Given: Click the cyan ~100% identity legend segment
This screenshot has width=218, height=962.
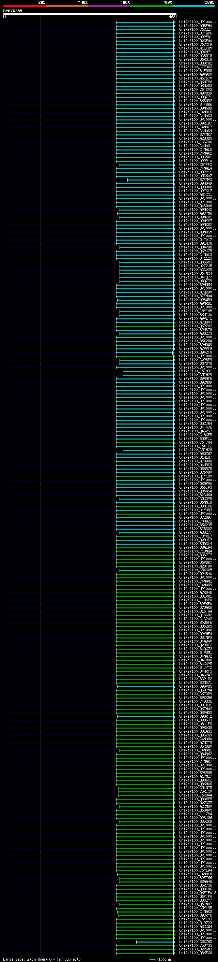Looking at the screenshot, I should click(193, 6).
